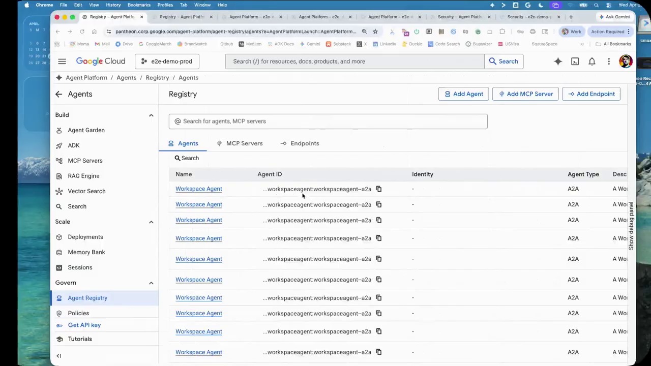Open Gemini sparkle icon in the console header
Viewport: 651px width, 366px height.
click(558, 62)
